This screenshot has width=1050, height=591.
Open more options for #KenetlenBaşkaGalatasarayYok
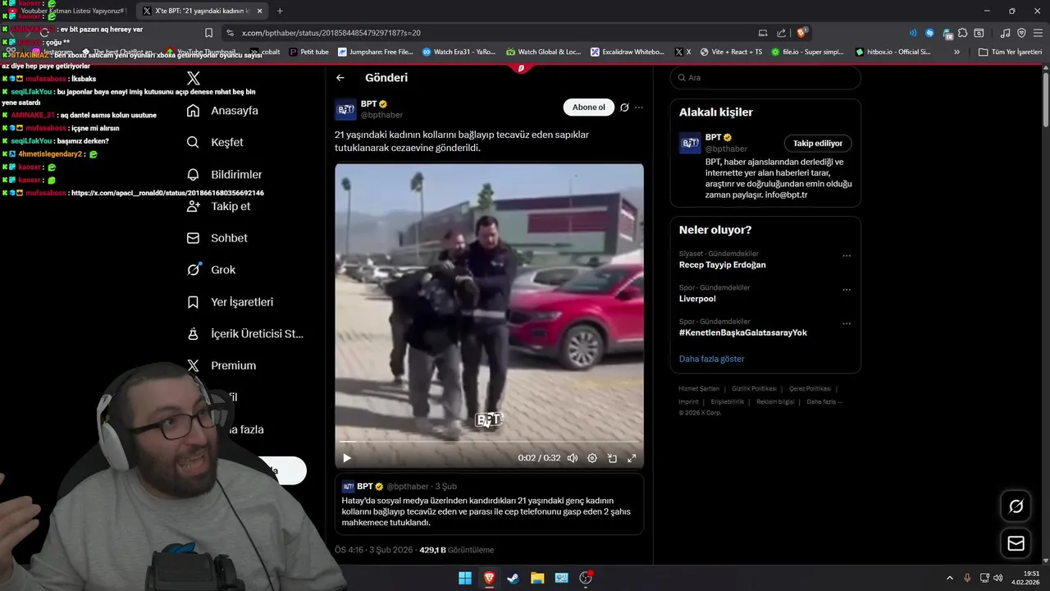847,323
